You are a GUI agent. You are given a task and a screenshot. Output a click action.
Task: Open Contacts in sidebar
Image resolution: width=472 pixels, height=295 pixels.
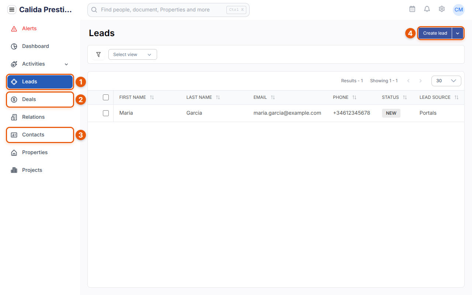pos(40,135)
